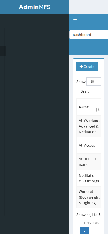Image resolution: width=108 pixels, height=234 pixels.
Task: Click the Showing 1 to 5 info text
Action: [x=89, y=215]
